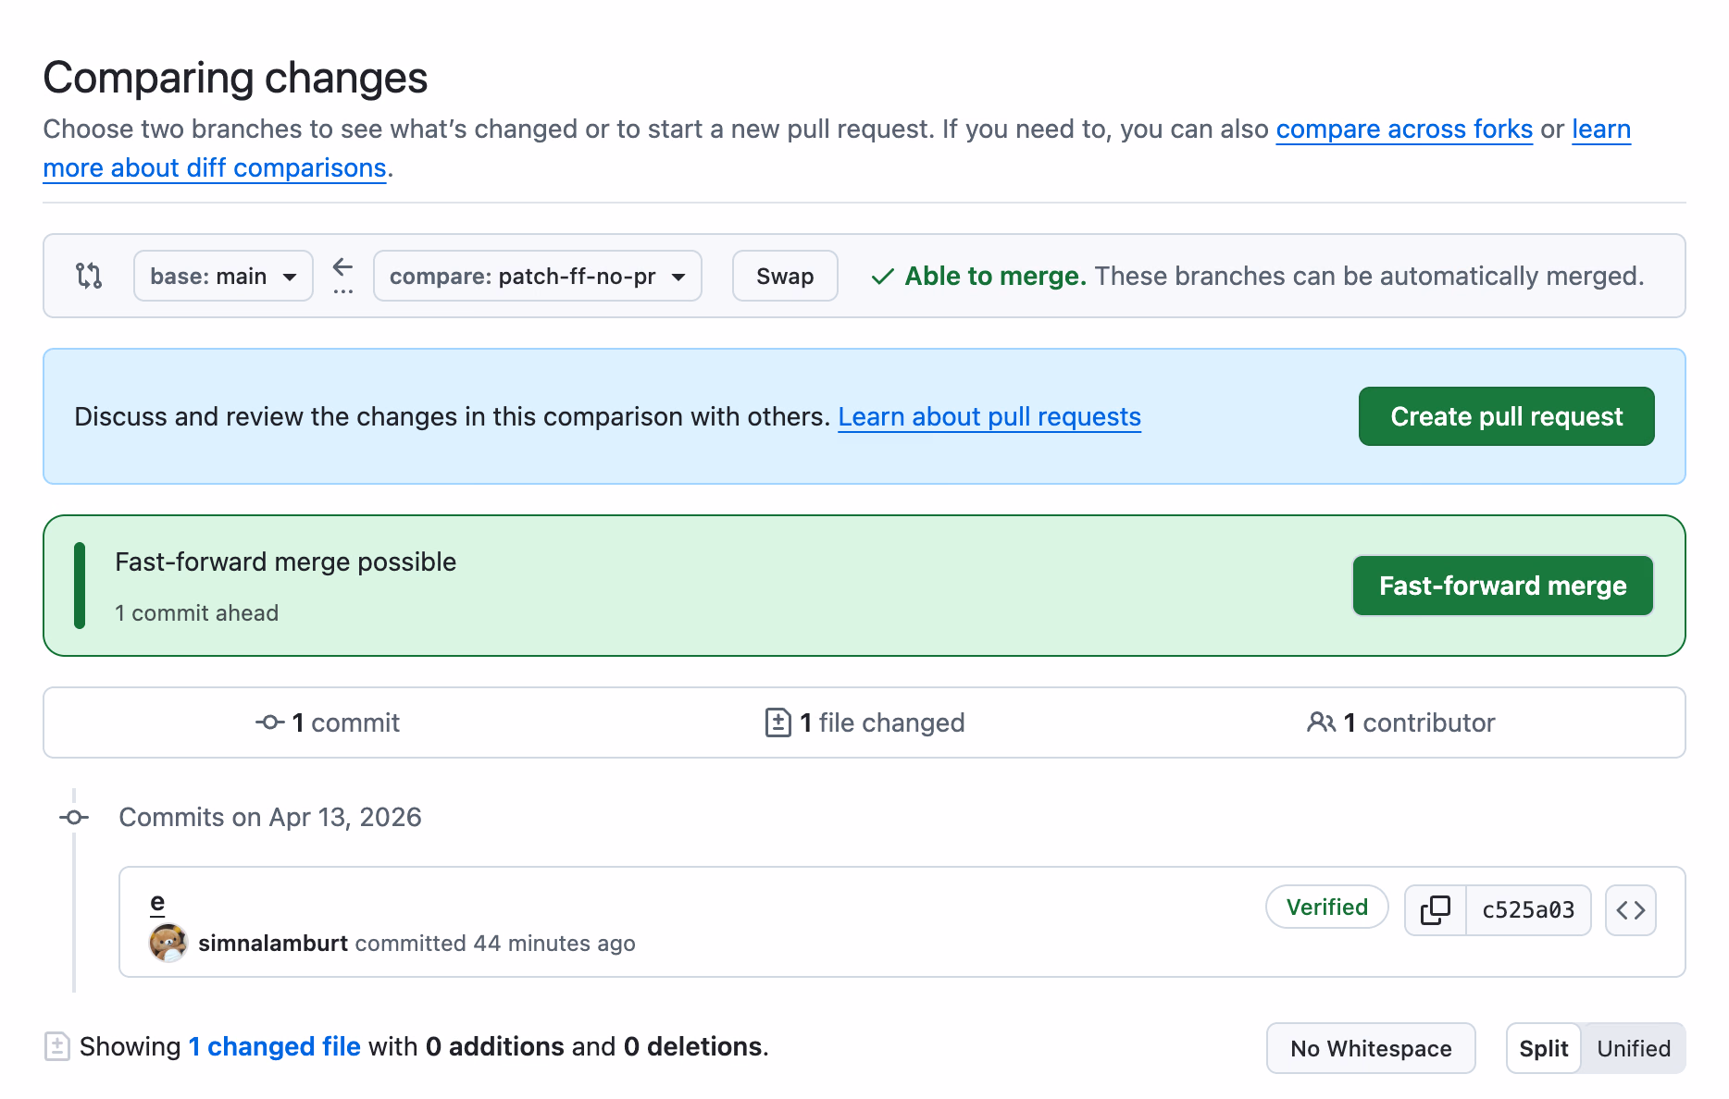The image size is (1729, 1099).
Task: Click the "1 commit ahead" text
Action: click(x=197, y=612)
